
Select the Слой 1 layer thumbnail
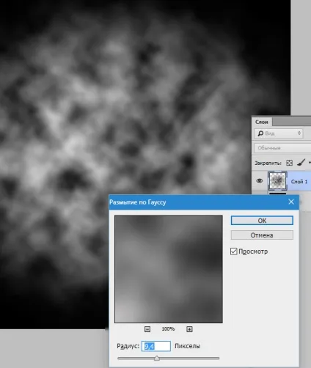click(x=277, y=181)
